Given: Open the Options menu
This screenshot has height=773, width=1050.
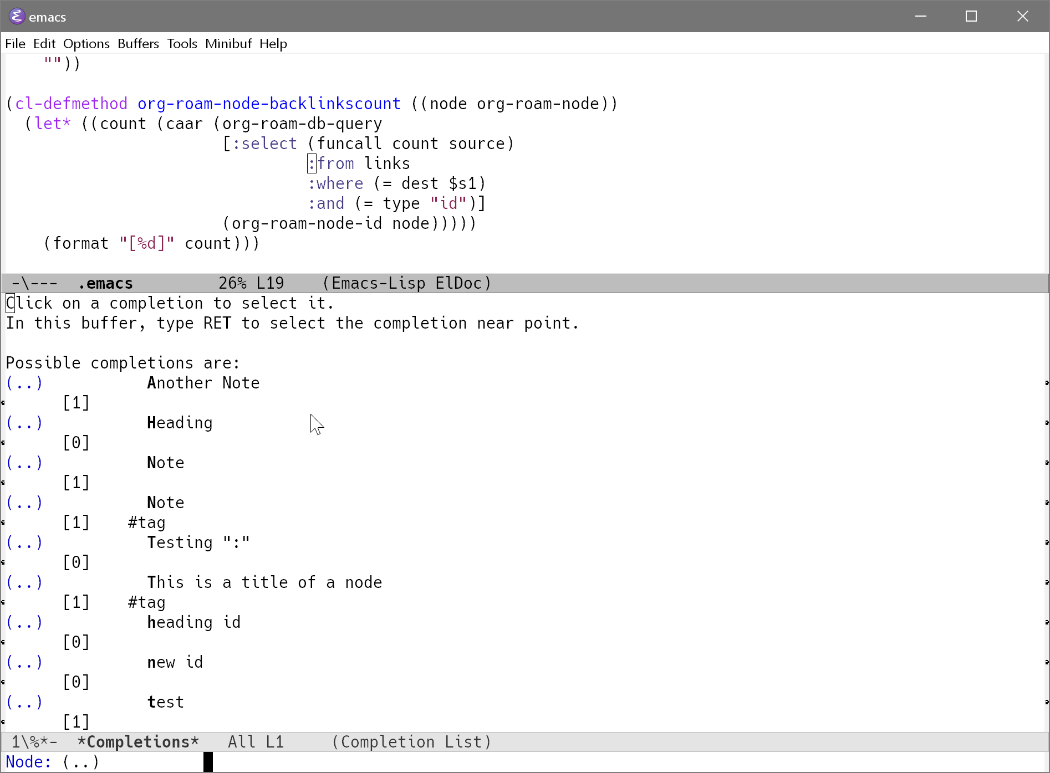Looking at the screenshot, I should [86, 44].
